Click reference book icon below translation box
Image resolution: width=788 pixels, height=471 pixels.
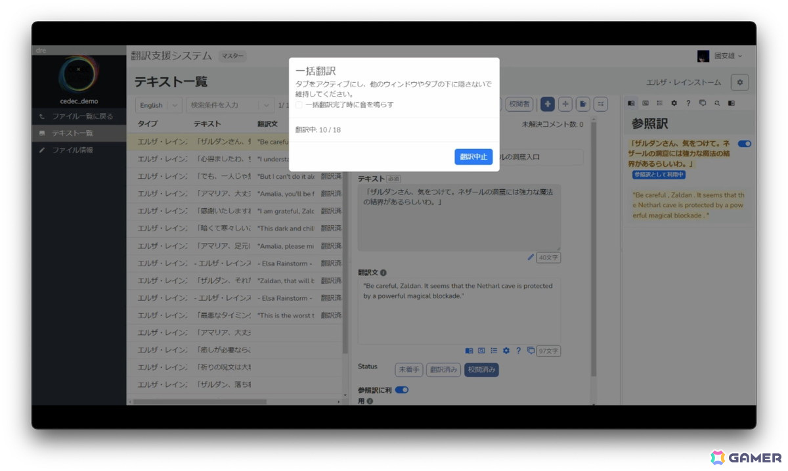pos(469,351)
